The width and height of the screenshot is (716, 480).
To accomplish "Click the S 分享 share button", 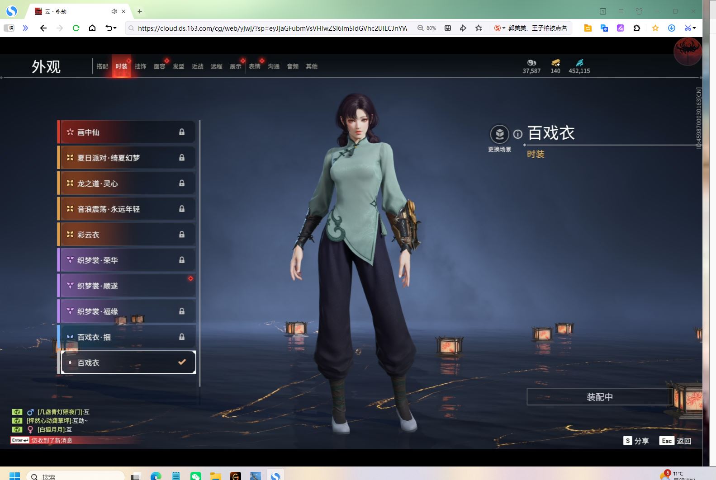I will [x=636, y=441].
